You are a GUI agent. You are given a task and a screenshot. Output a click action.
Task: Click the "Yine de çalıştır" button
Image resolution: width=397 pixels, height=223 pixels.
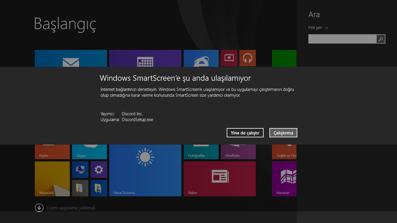[x=245, y=133]
